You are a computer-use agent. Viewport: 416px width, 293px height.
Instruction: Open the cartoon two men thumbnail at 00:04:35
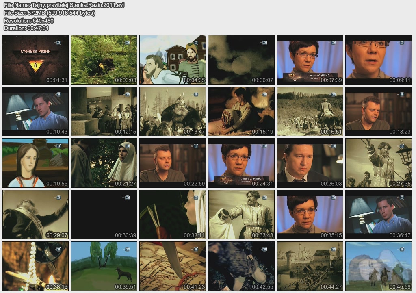(x=173, y=59)
